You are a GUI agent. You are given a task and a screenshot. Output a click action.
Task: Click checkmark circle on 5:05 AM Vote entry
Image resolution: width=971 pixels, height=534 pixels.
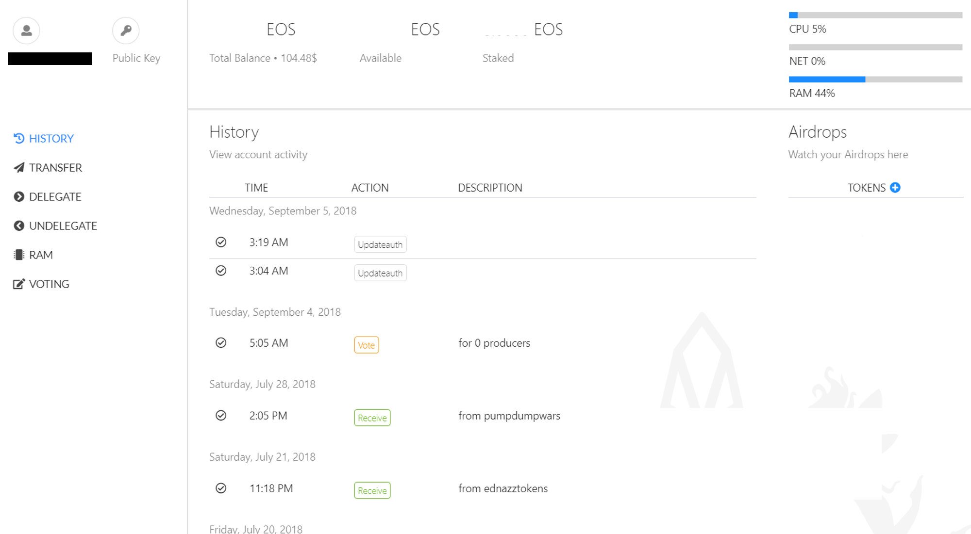[x=221, y=343]
